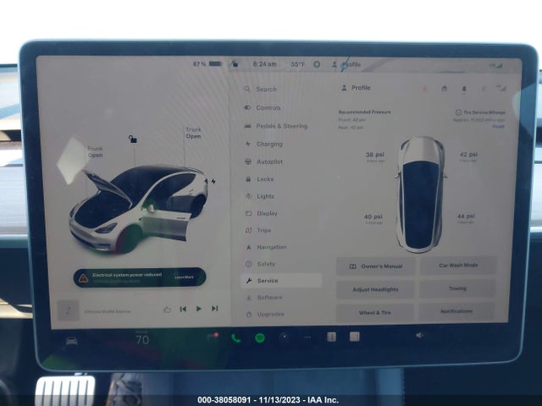This screenshot has width=542, height=406.
Task: Open the Controls menu
Action: pyautogui.click(x=263, y=107)
